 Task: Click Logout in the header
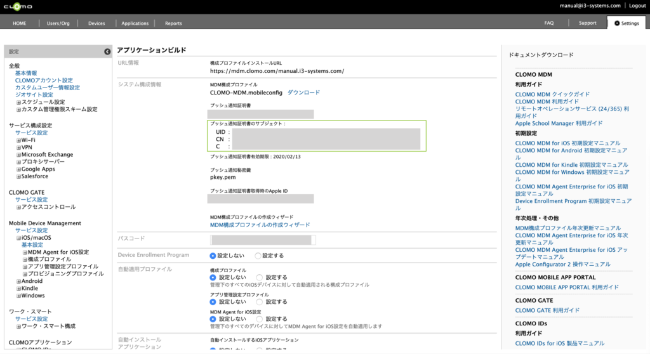point(637,5)
